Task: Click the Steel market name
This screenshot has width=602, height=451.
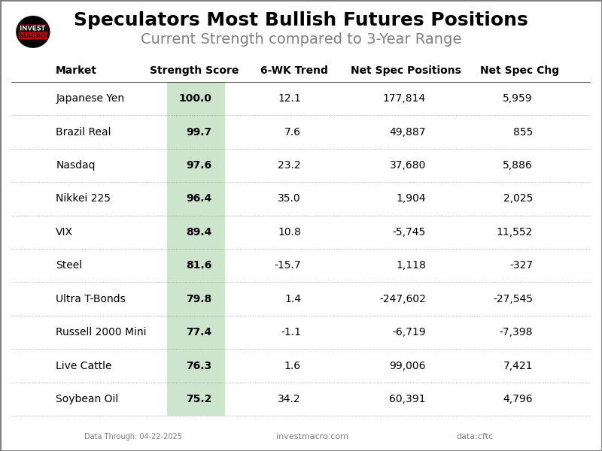Action: (68, 265)
